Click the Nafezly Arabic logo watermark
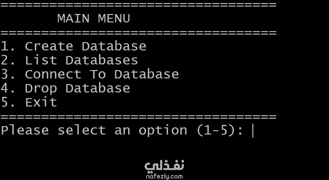 [x=164, y=166]
